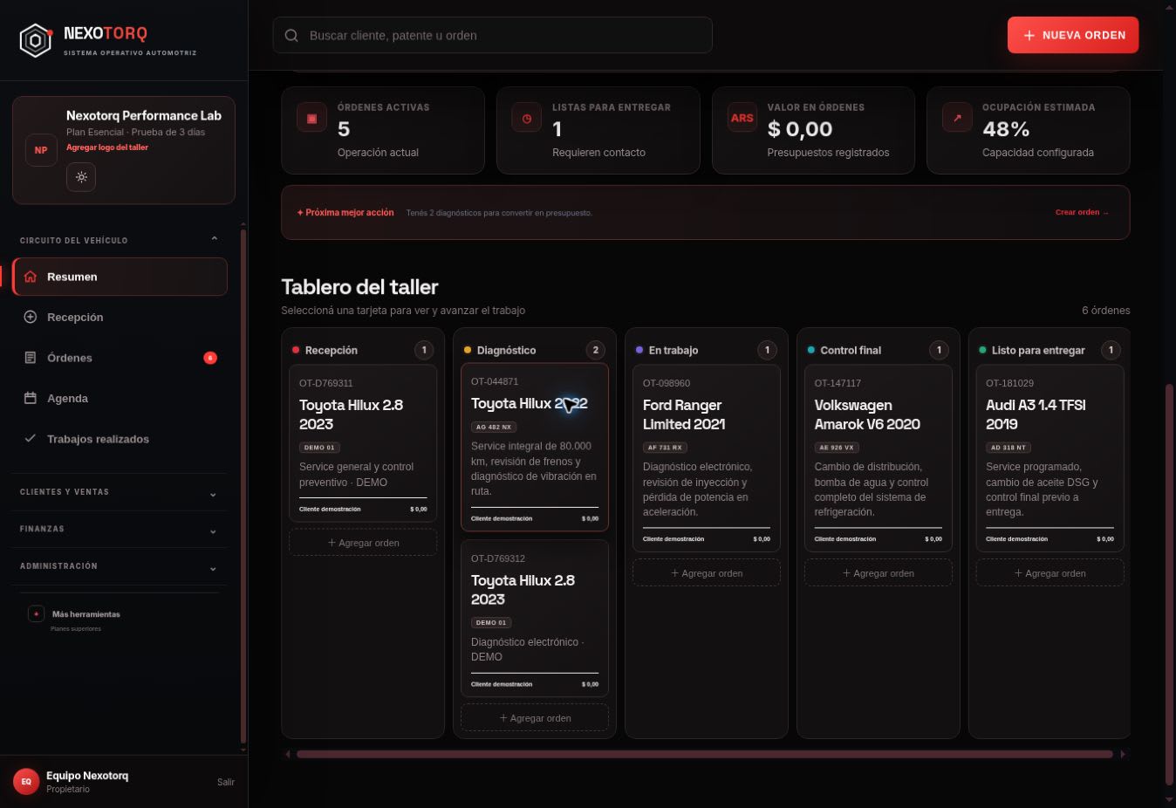Collapse Circuito del vehículo section

[120, 240]
